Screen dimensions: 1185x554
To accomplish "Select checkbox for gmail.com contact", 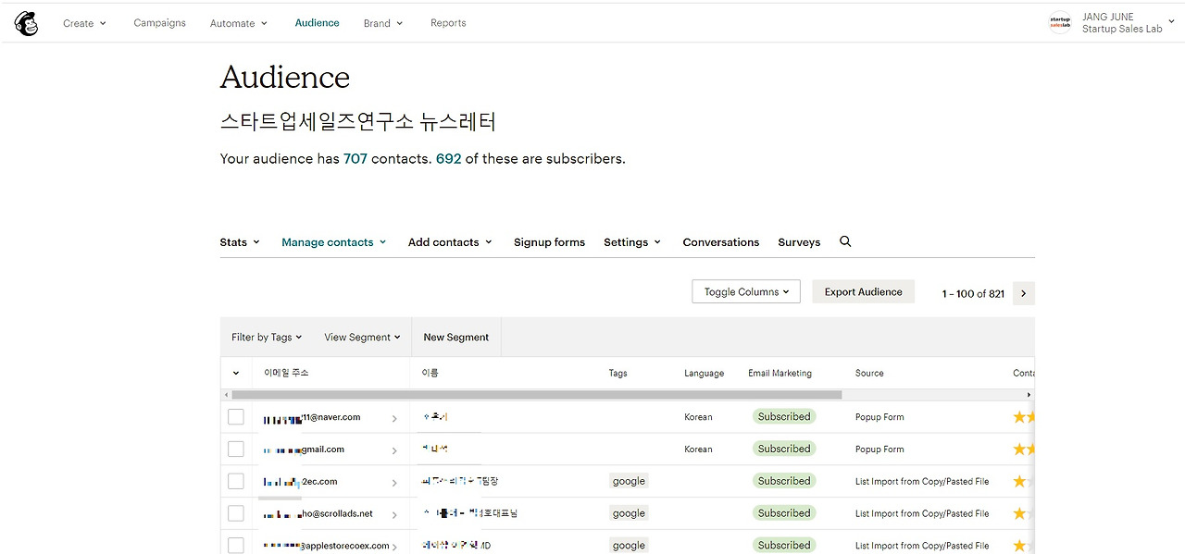I will click(x=236, y=449).
